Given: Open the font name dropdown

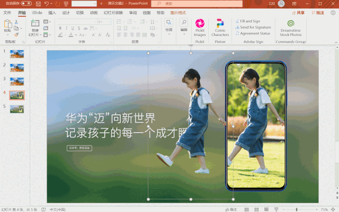Looking at the screenshot, I should [x=95, y=22].
